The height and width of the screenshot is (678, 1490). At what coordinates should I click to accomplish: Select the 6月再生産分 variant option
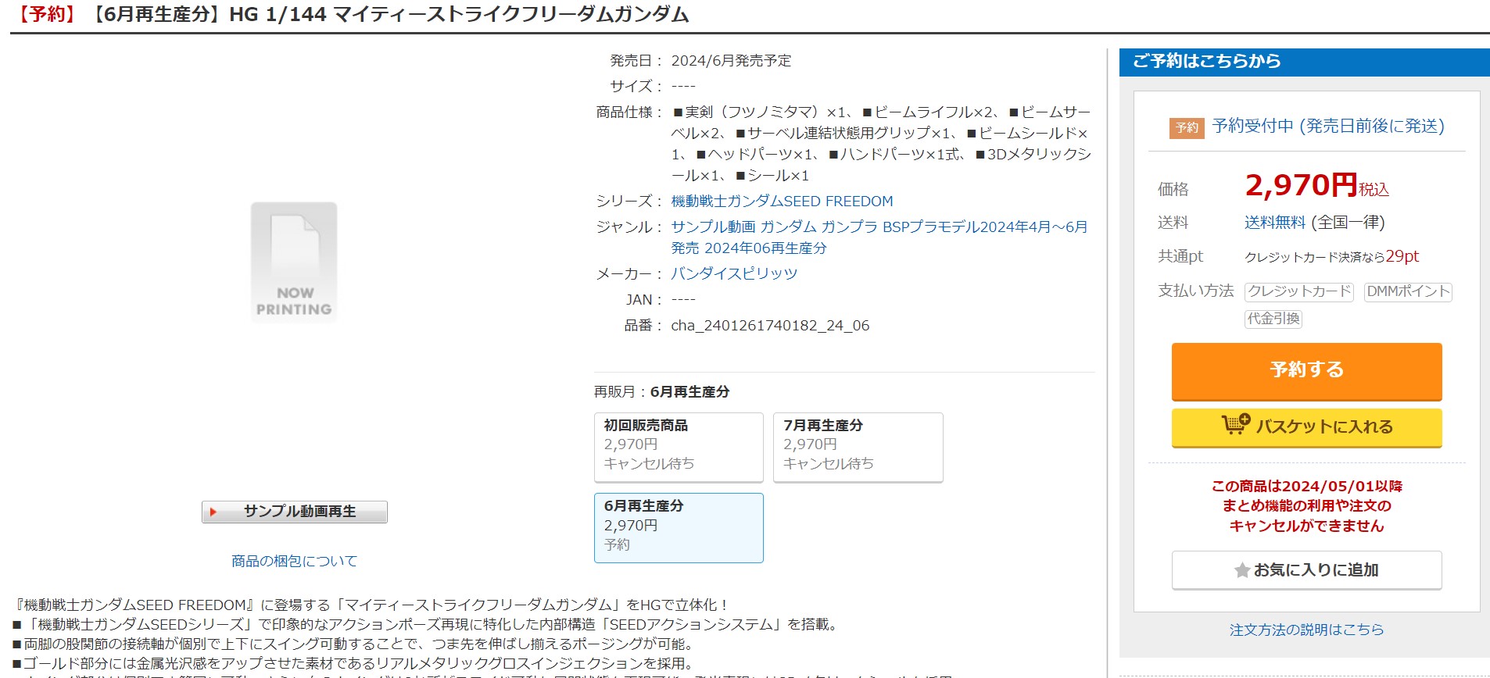(x=679, y=528)
